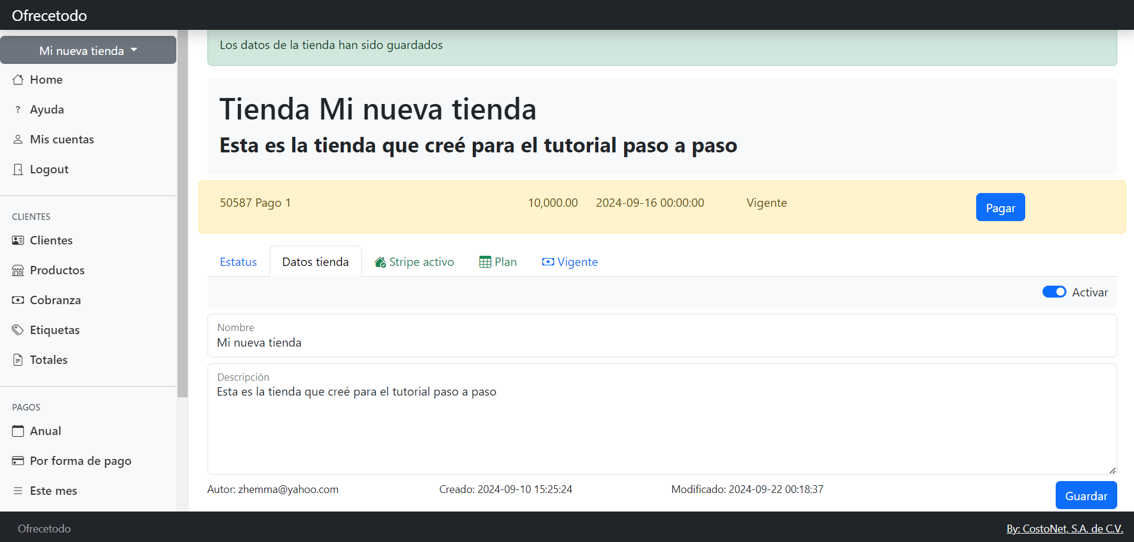Click the Anual calendar icon
The width and height of the screenshot is (1134, 542).
[18, 431]
